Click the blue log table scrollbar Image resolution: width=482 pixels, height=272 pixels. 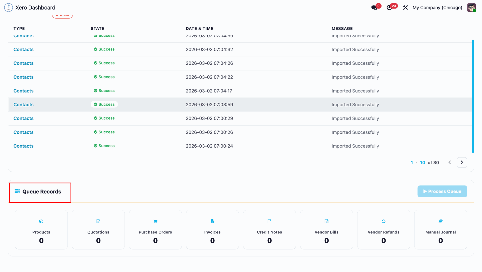pos(473,96)
